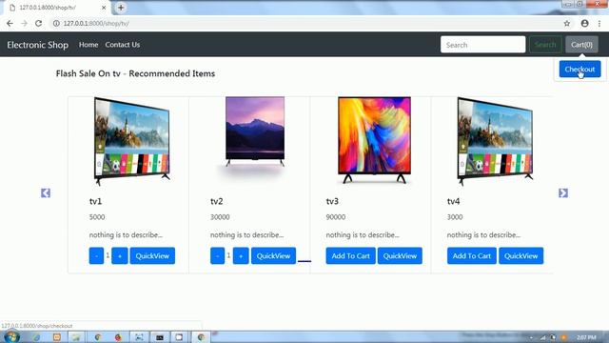Open QuickView for tv3
Viewport: 609px width, 343px height.
(x=400, y=256)
